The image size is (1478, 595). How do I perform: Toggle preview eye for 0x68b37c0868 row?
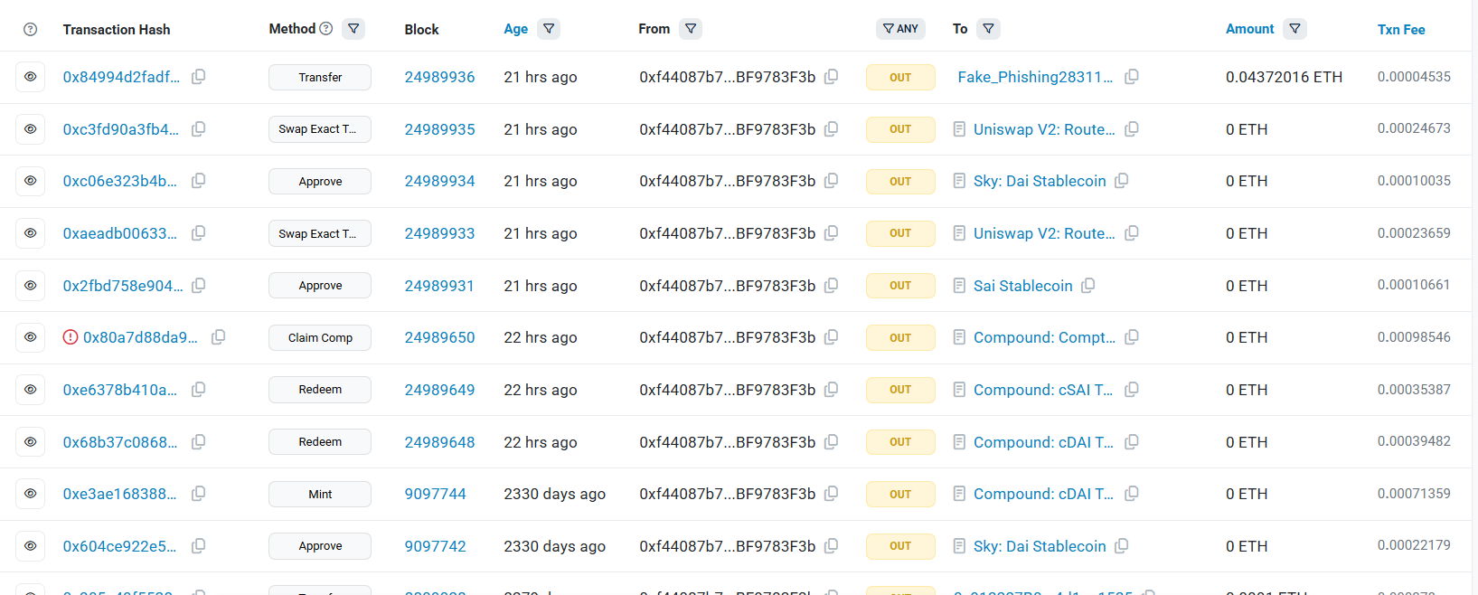[x=31, y=442]
